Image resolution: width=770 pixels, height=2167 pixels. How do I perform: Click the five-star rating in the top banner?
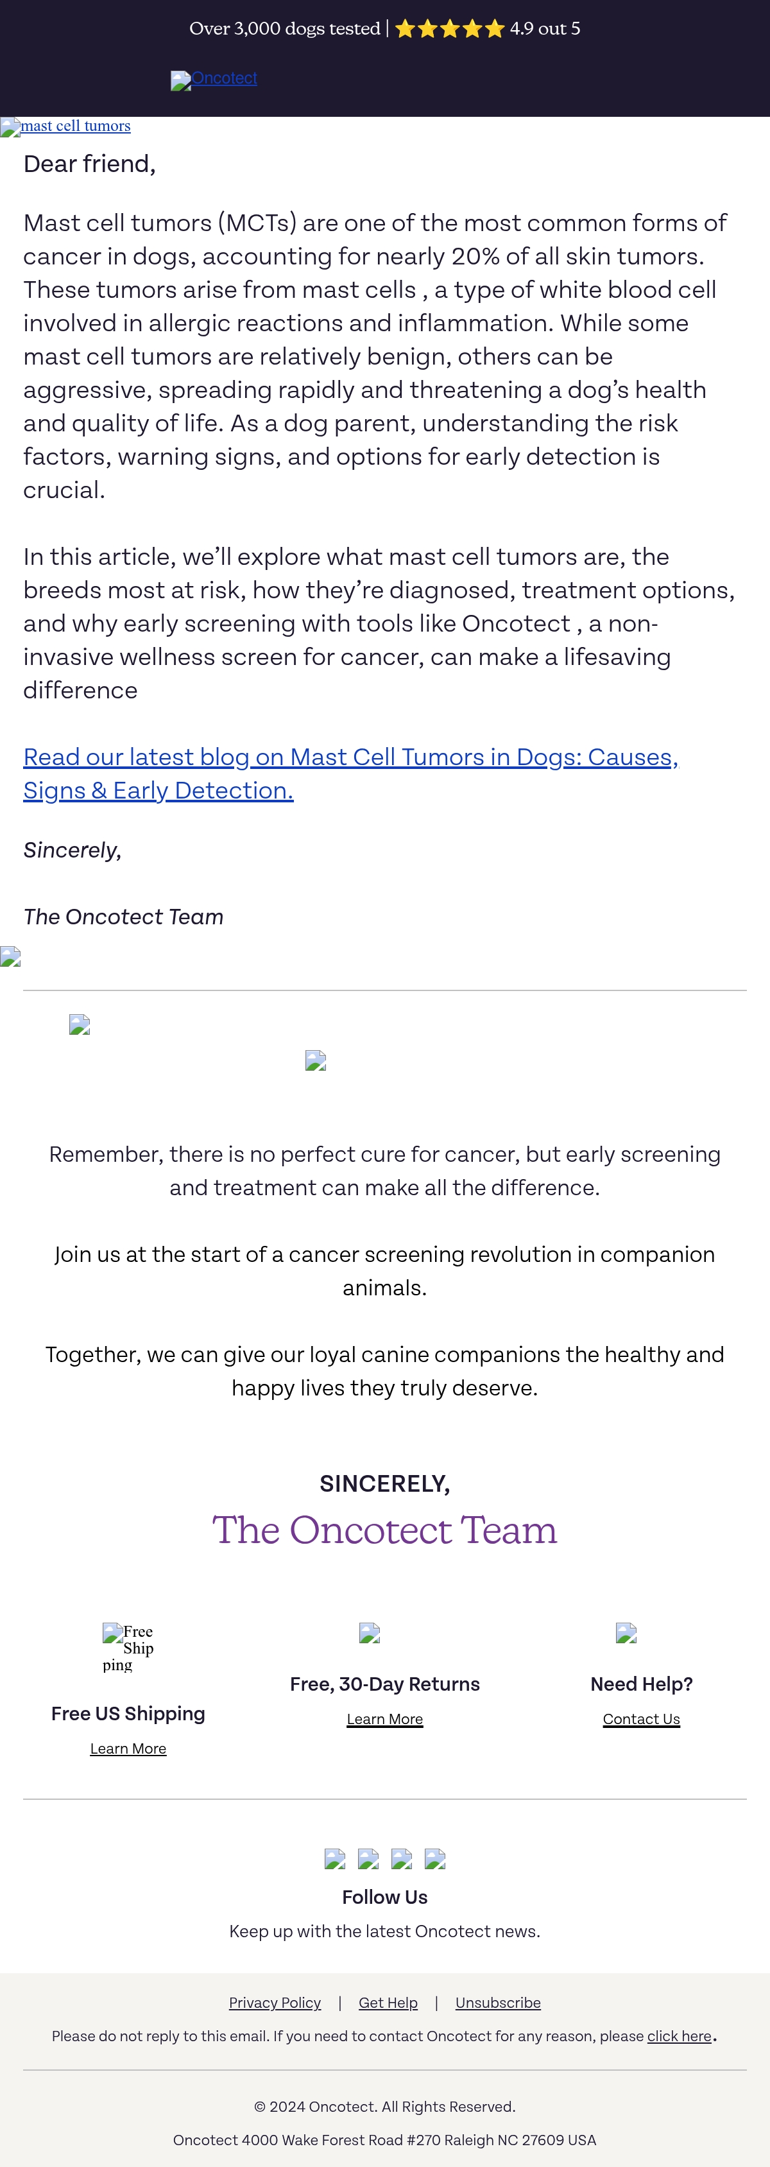tap(450, 29)
